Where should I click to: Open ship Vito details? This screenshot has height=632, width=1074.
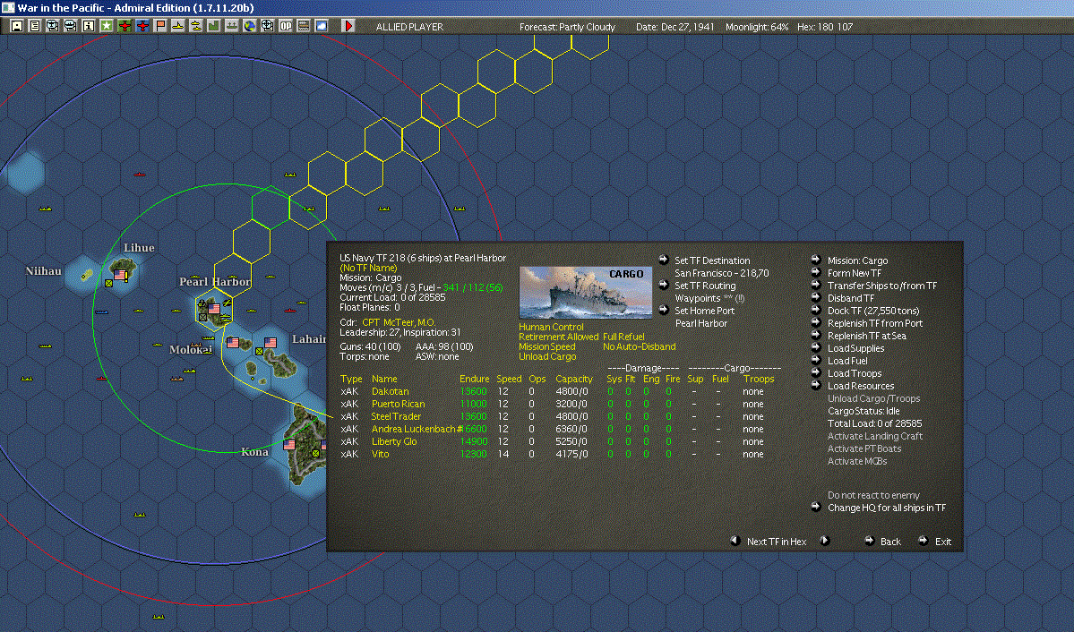(x=380, y=454)
